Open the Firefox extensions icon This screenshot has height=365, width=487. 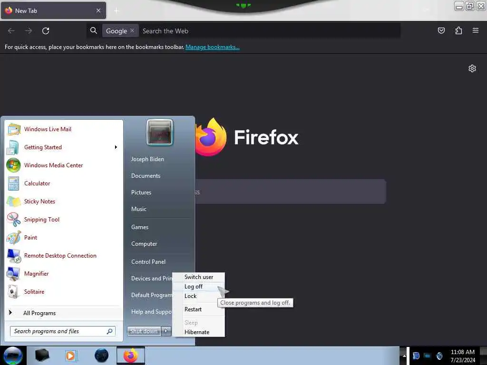[458, 30]
